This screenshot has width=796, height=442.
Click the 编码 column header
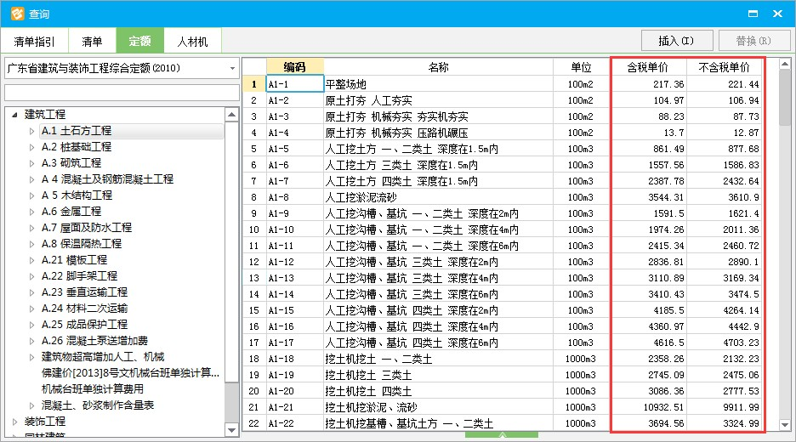tap(294, 67)
